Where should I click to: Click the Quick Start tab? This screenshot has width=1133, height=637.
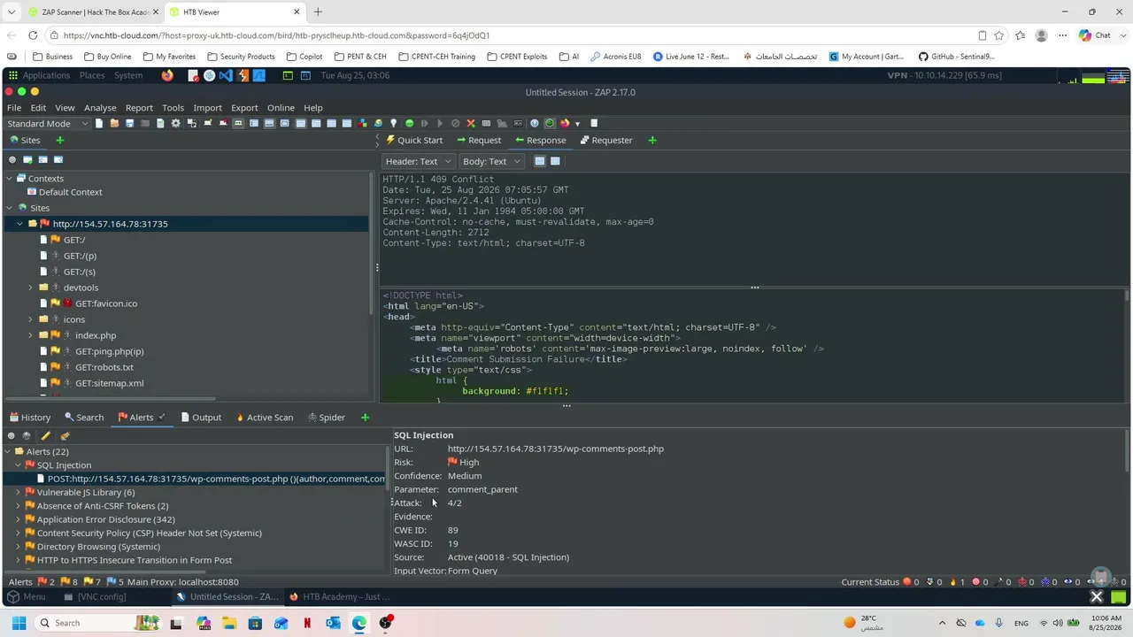tap(413, 140)
